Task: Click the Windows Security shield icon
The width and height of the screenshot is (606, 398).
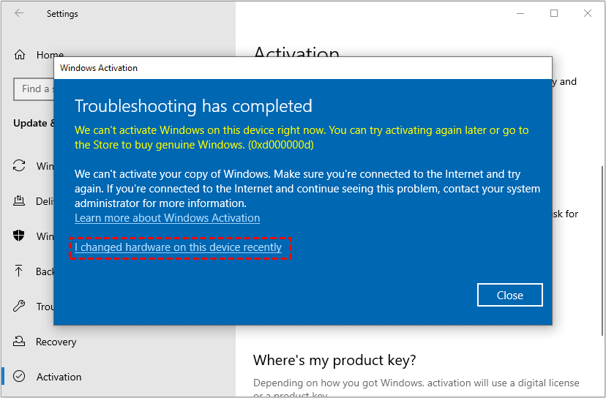Action: pos(20,236)
